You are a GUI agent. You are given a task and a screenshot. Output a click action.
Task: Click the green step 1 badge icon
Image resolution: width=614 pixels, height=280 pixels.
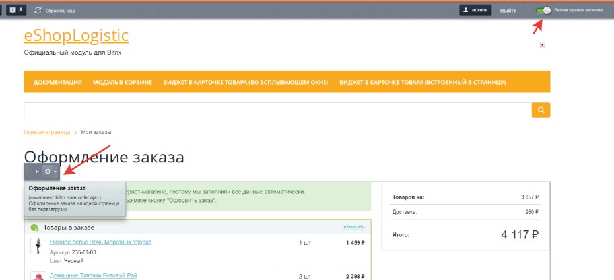click(34, 228)
